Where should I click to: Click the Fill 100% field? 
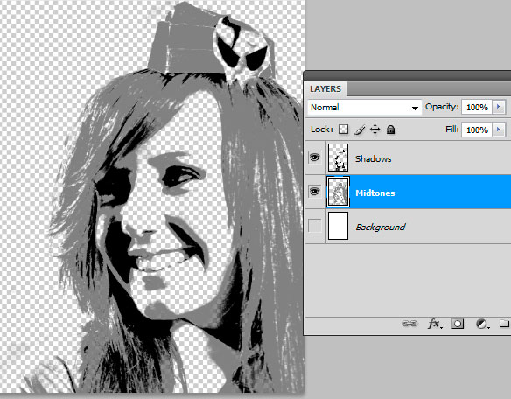pyautogui.click(x=477, y=129)
